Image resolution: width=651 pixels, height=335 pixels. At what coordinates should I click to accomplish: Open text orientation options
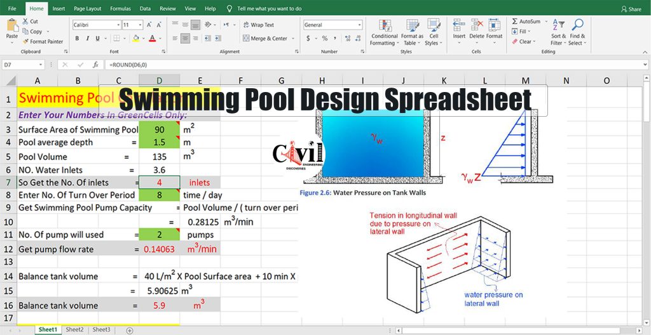coord(209,25)
